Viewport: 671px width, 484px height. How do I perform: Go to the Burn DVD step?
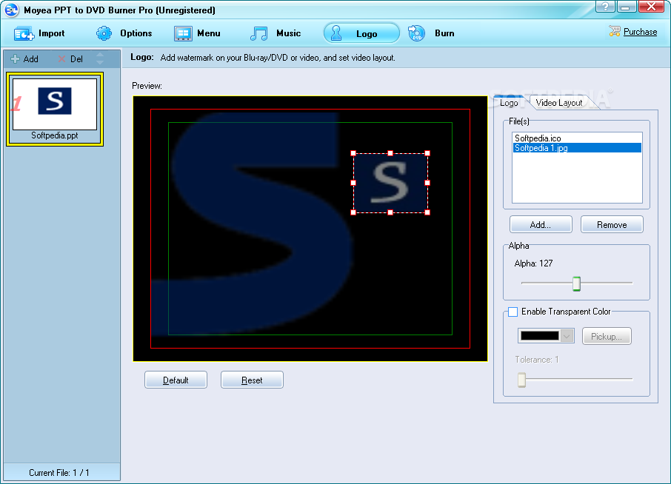pos(431,33)
